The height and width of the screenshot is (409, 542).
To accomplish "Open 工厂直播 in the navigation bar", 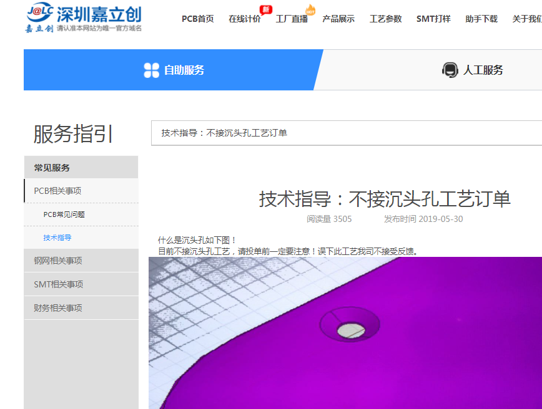I will click(292, 19).
